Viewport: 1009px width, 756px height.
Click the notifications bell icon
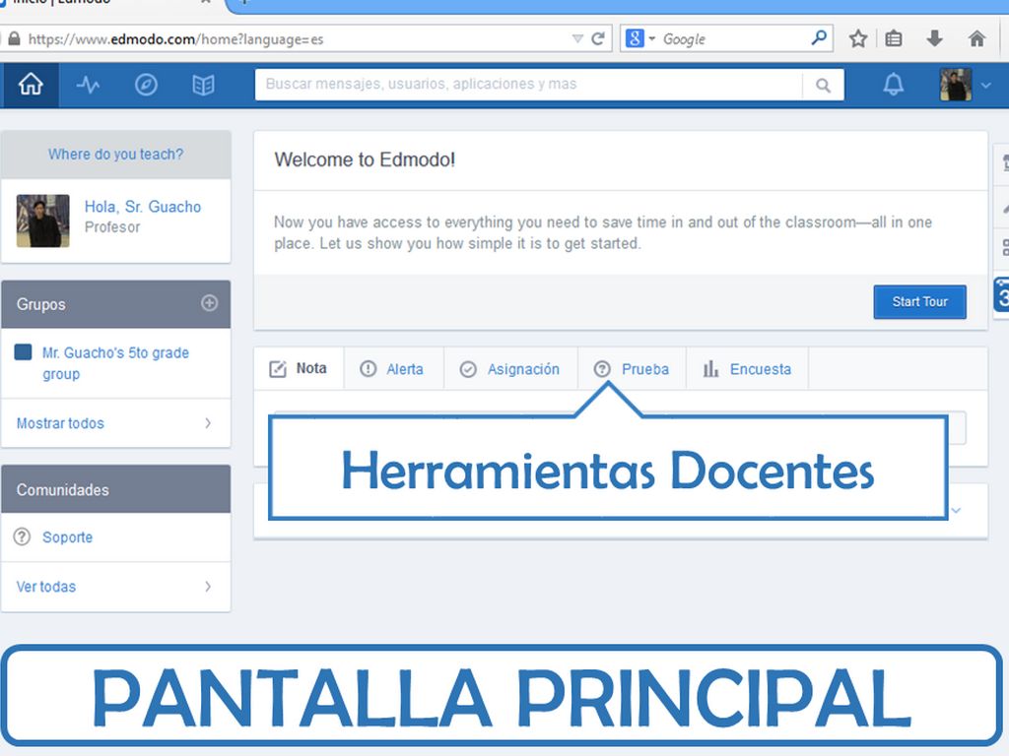click(x=893, y=86)
